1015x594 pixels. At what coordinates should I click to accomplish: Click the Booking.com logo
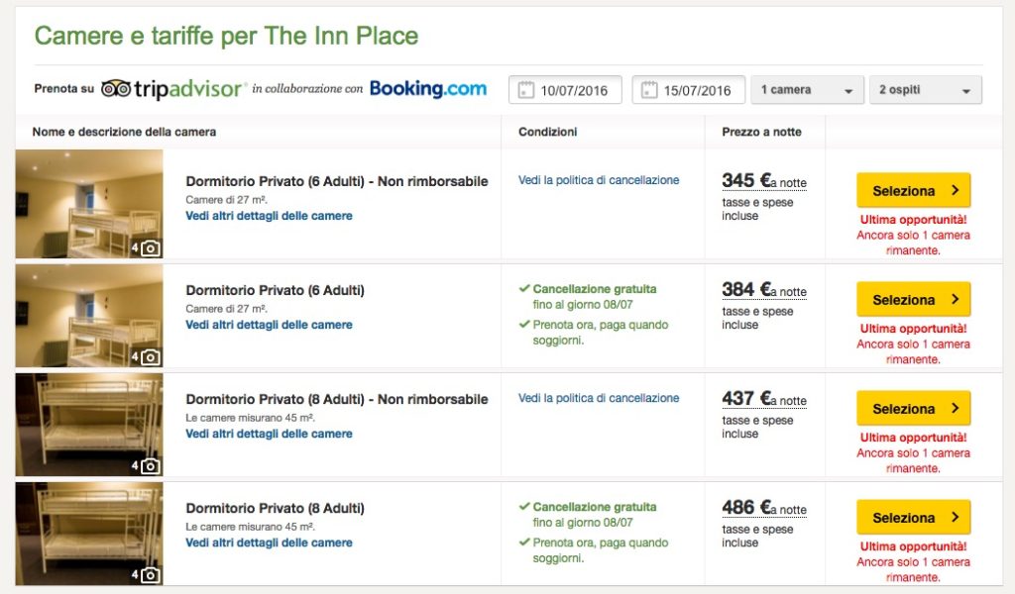tap(428, 89)
